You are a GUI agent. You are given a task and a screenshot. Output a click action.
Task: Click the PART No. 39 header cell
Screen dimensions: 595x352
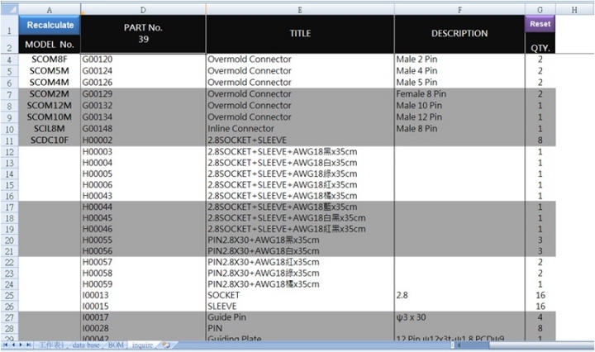pos(143,33)
